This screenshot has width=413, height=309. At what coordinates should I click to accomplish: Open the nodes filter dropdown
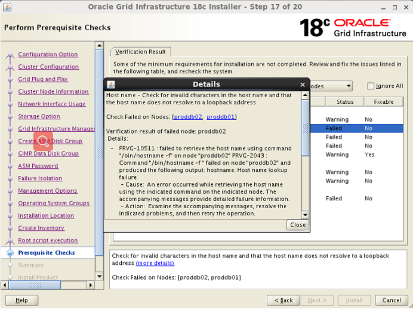pos(348,86)
